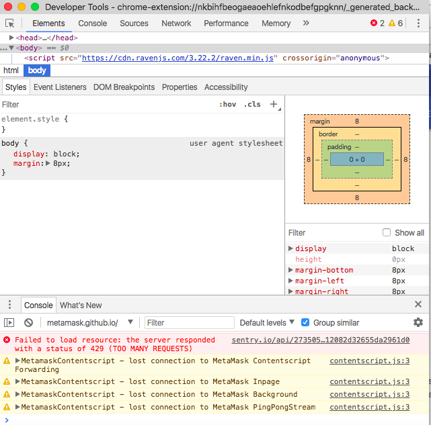
Task: Click warning icon on MetaMask Background row
Action: (7, 394)
